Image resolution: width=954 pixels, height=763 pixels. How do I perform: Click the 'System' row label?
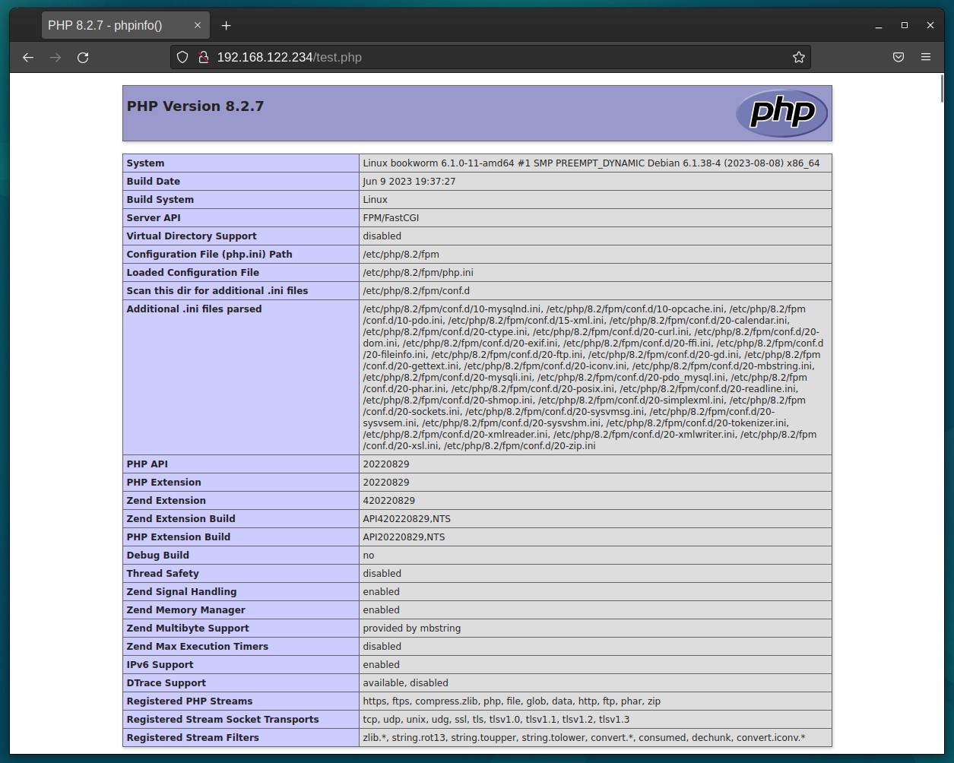tap(145, 163)
